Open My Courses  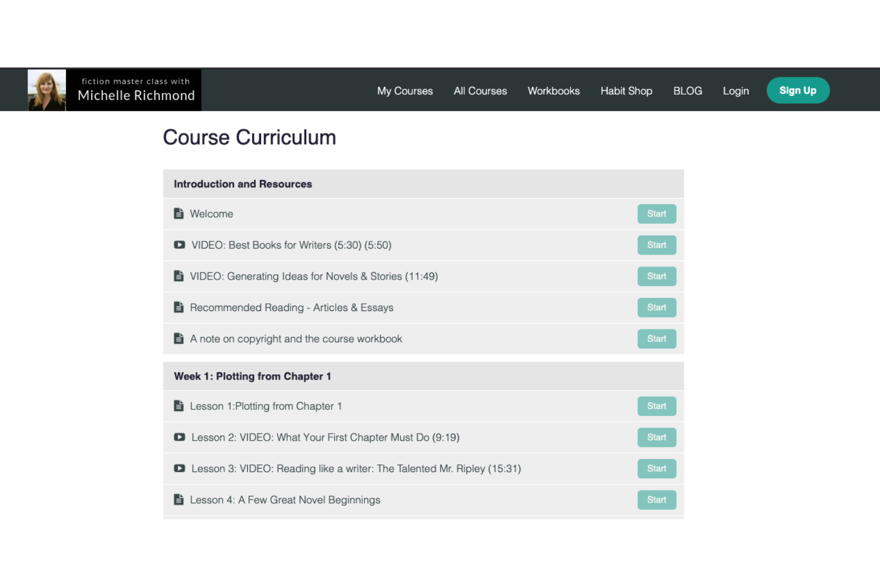click(404, 90)
